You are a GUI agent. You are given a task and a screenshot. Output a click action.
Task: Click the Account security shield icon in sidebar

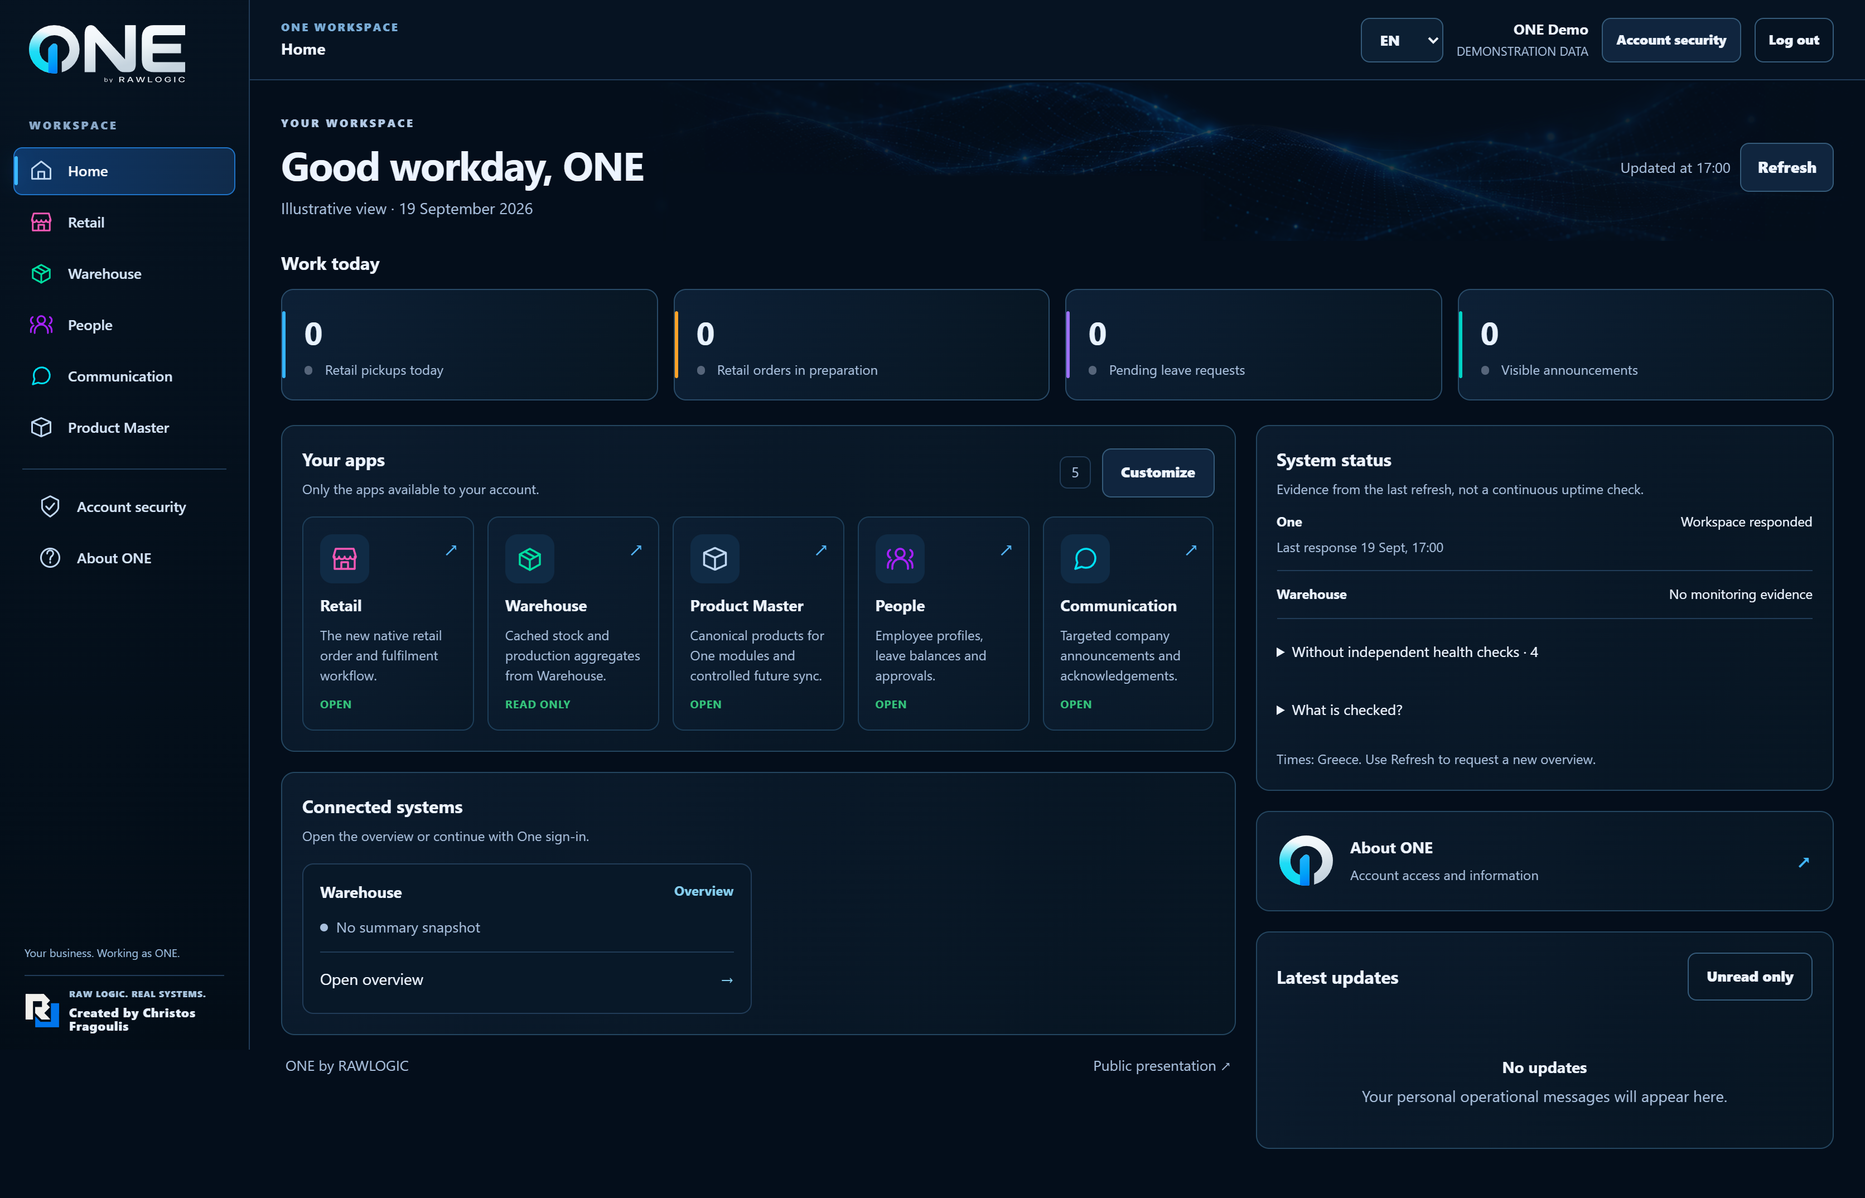click(x=50, y=507)
